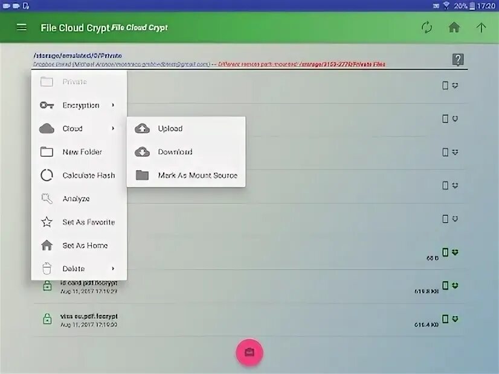Tap the pink floating briefcase button
Screen dimensions: 499x374
(x=249, y=352)
